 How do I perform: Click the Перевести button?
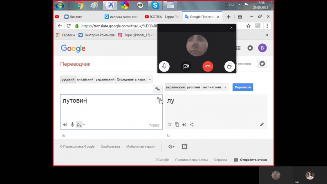(x=243, y=87)
